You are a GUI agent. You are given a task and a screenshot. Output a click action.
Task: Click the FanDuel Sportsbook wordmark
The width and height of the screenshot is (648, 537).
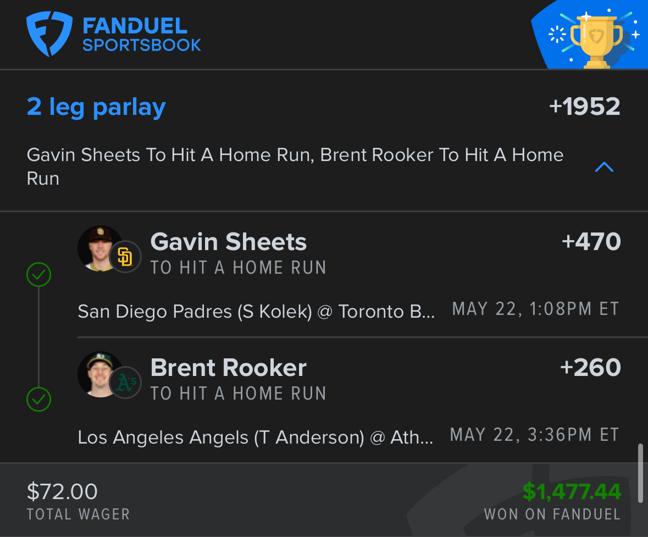142,34
